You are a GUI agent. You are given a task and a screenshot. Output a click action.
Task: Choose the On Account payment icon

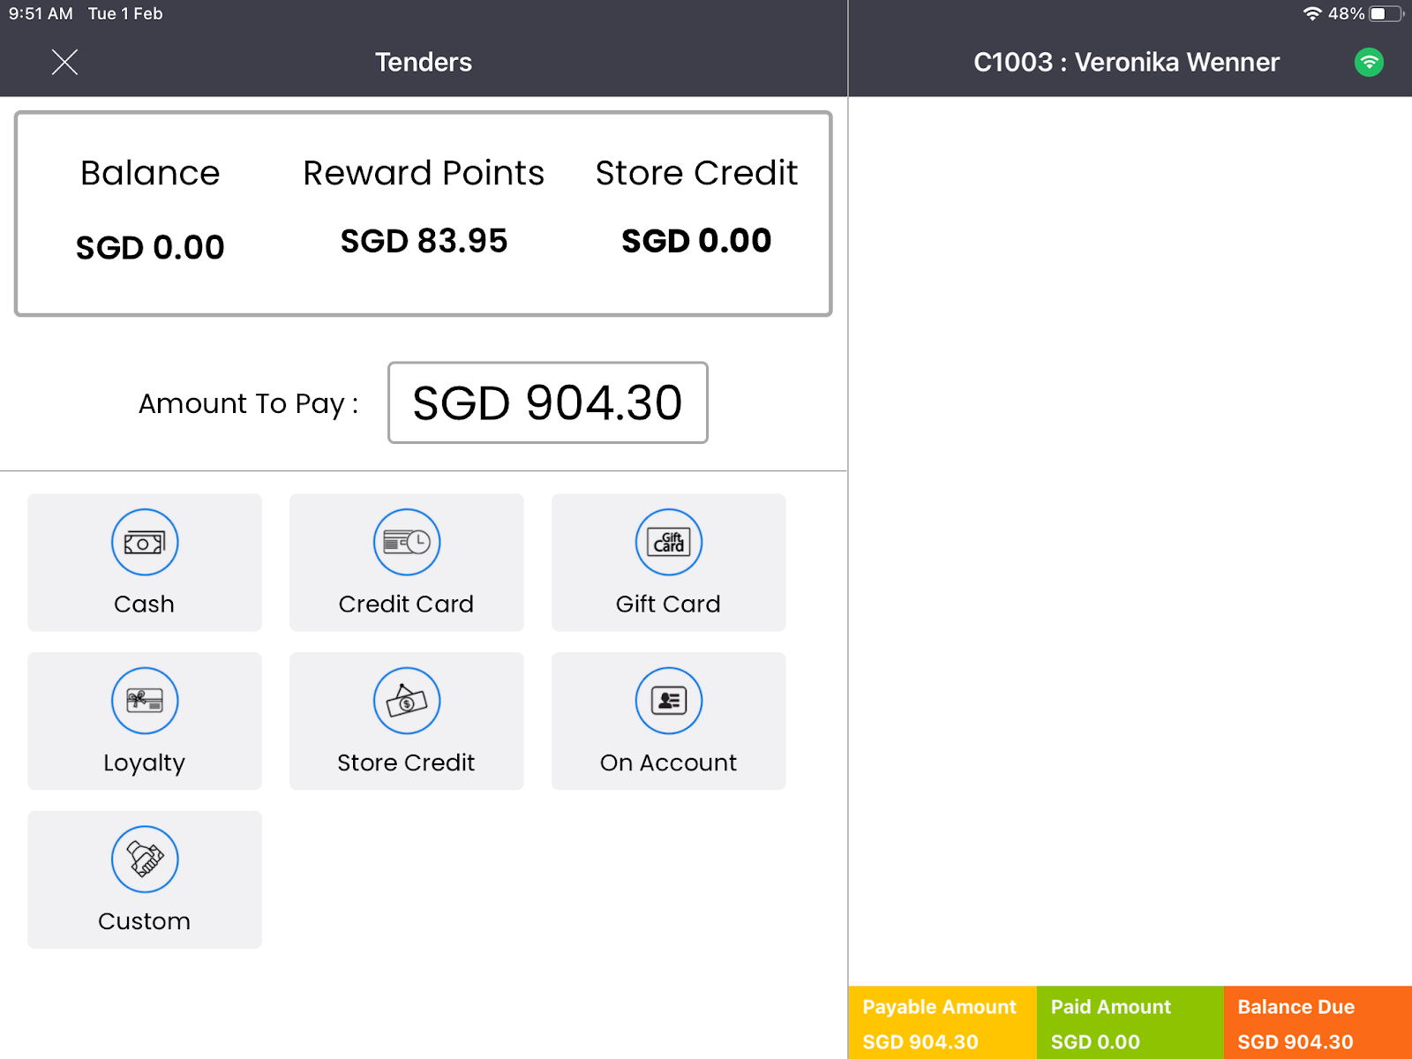pyautogui.click(x=669, y=701)
